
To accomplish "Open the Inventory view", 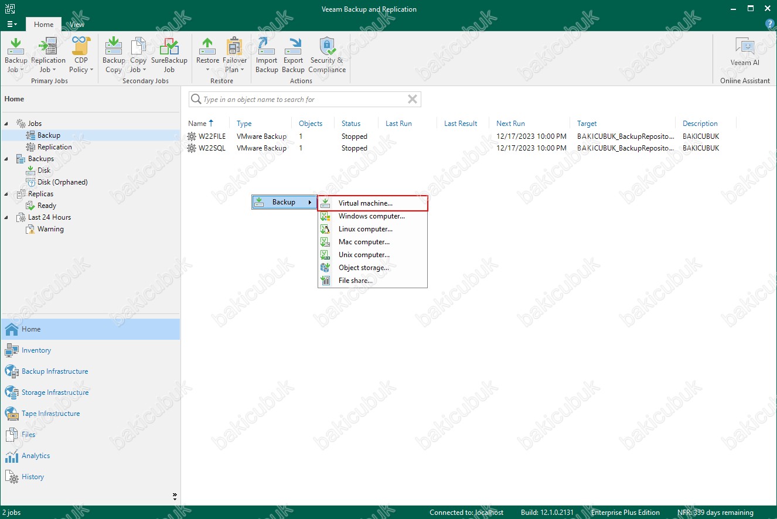I will point(90,350).
